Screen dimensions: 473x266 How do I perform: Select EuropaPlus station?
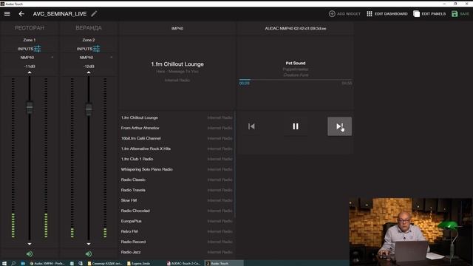click(x=177, y=221)
